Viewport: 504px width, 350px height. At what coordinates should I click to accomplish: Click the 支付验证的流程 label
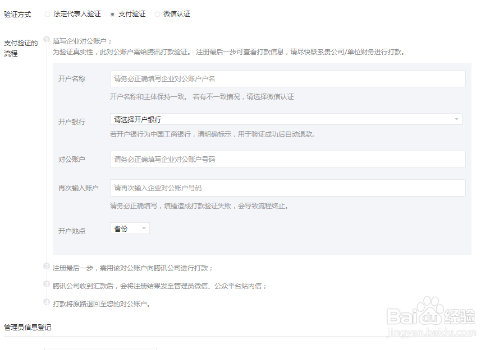point(20,48)
